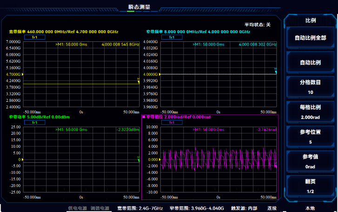
Task: Click the magenta marker in 窄带相位 plot
Action: 276,166
